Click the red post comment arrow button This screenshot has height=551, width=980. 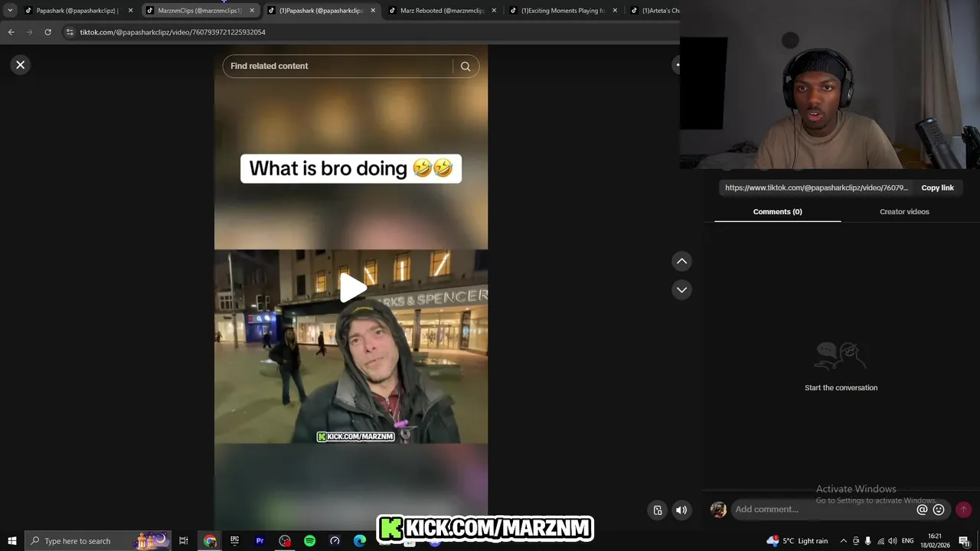(x=963, y=510)
